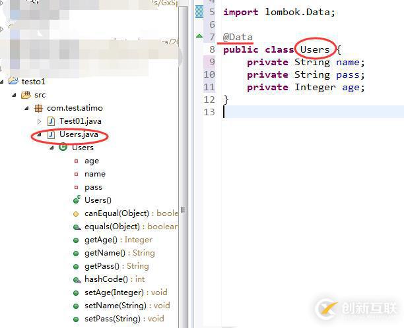Click the closing brace on line 12

tap(226, 99)
